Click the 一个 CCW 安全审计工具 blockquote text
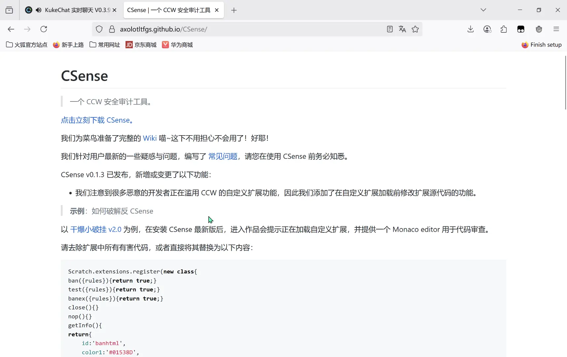 pos(111,102)
